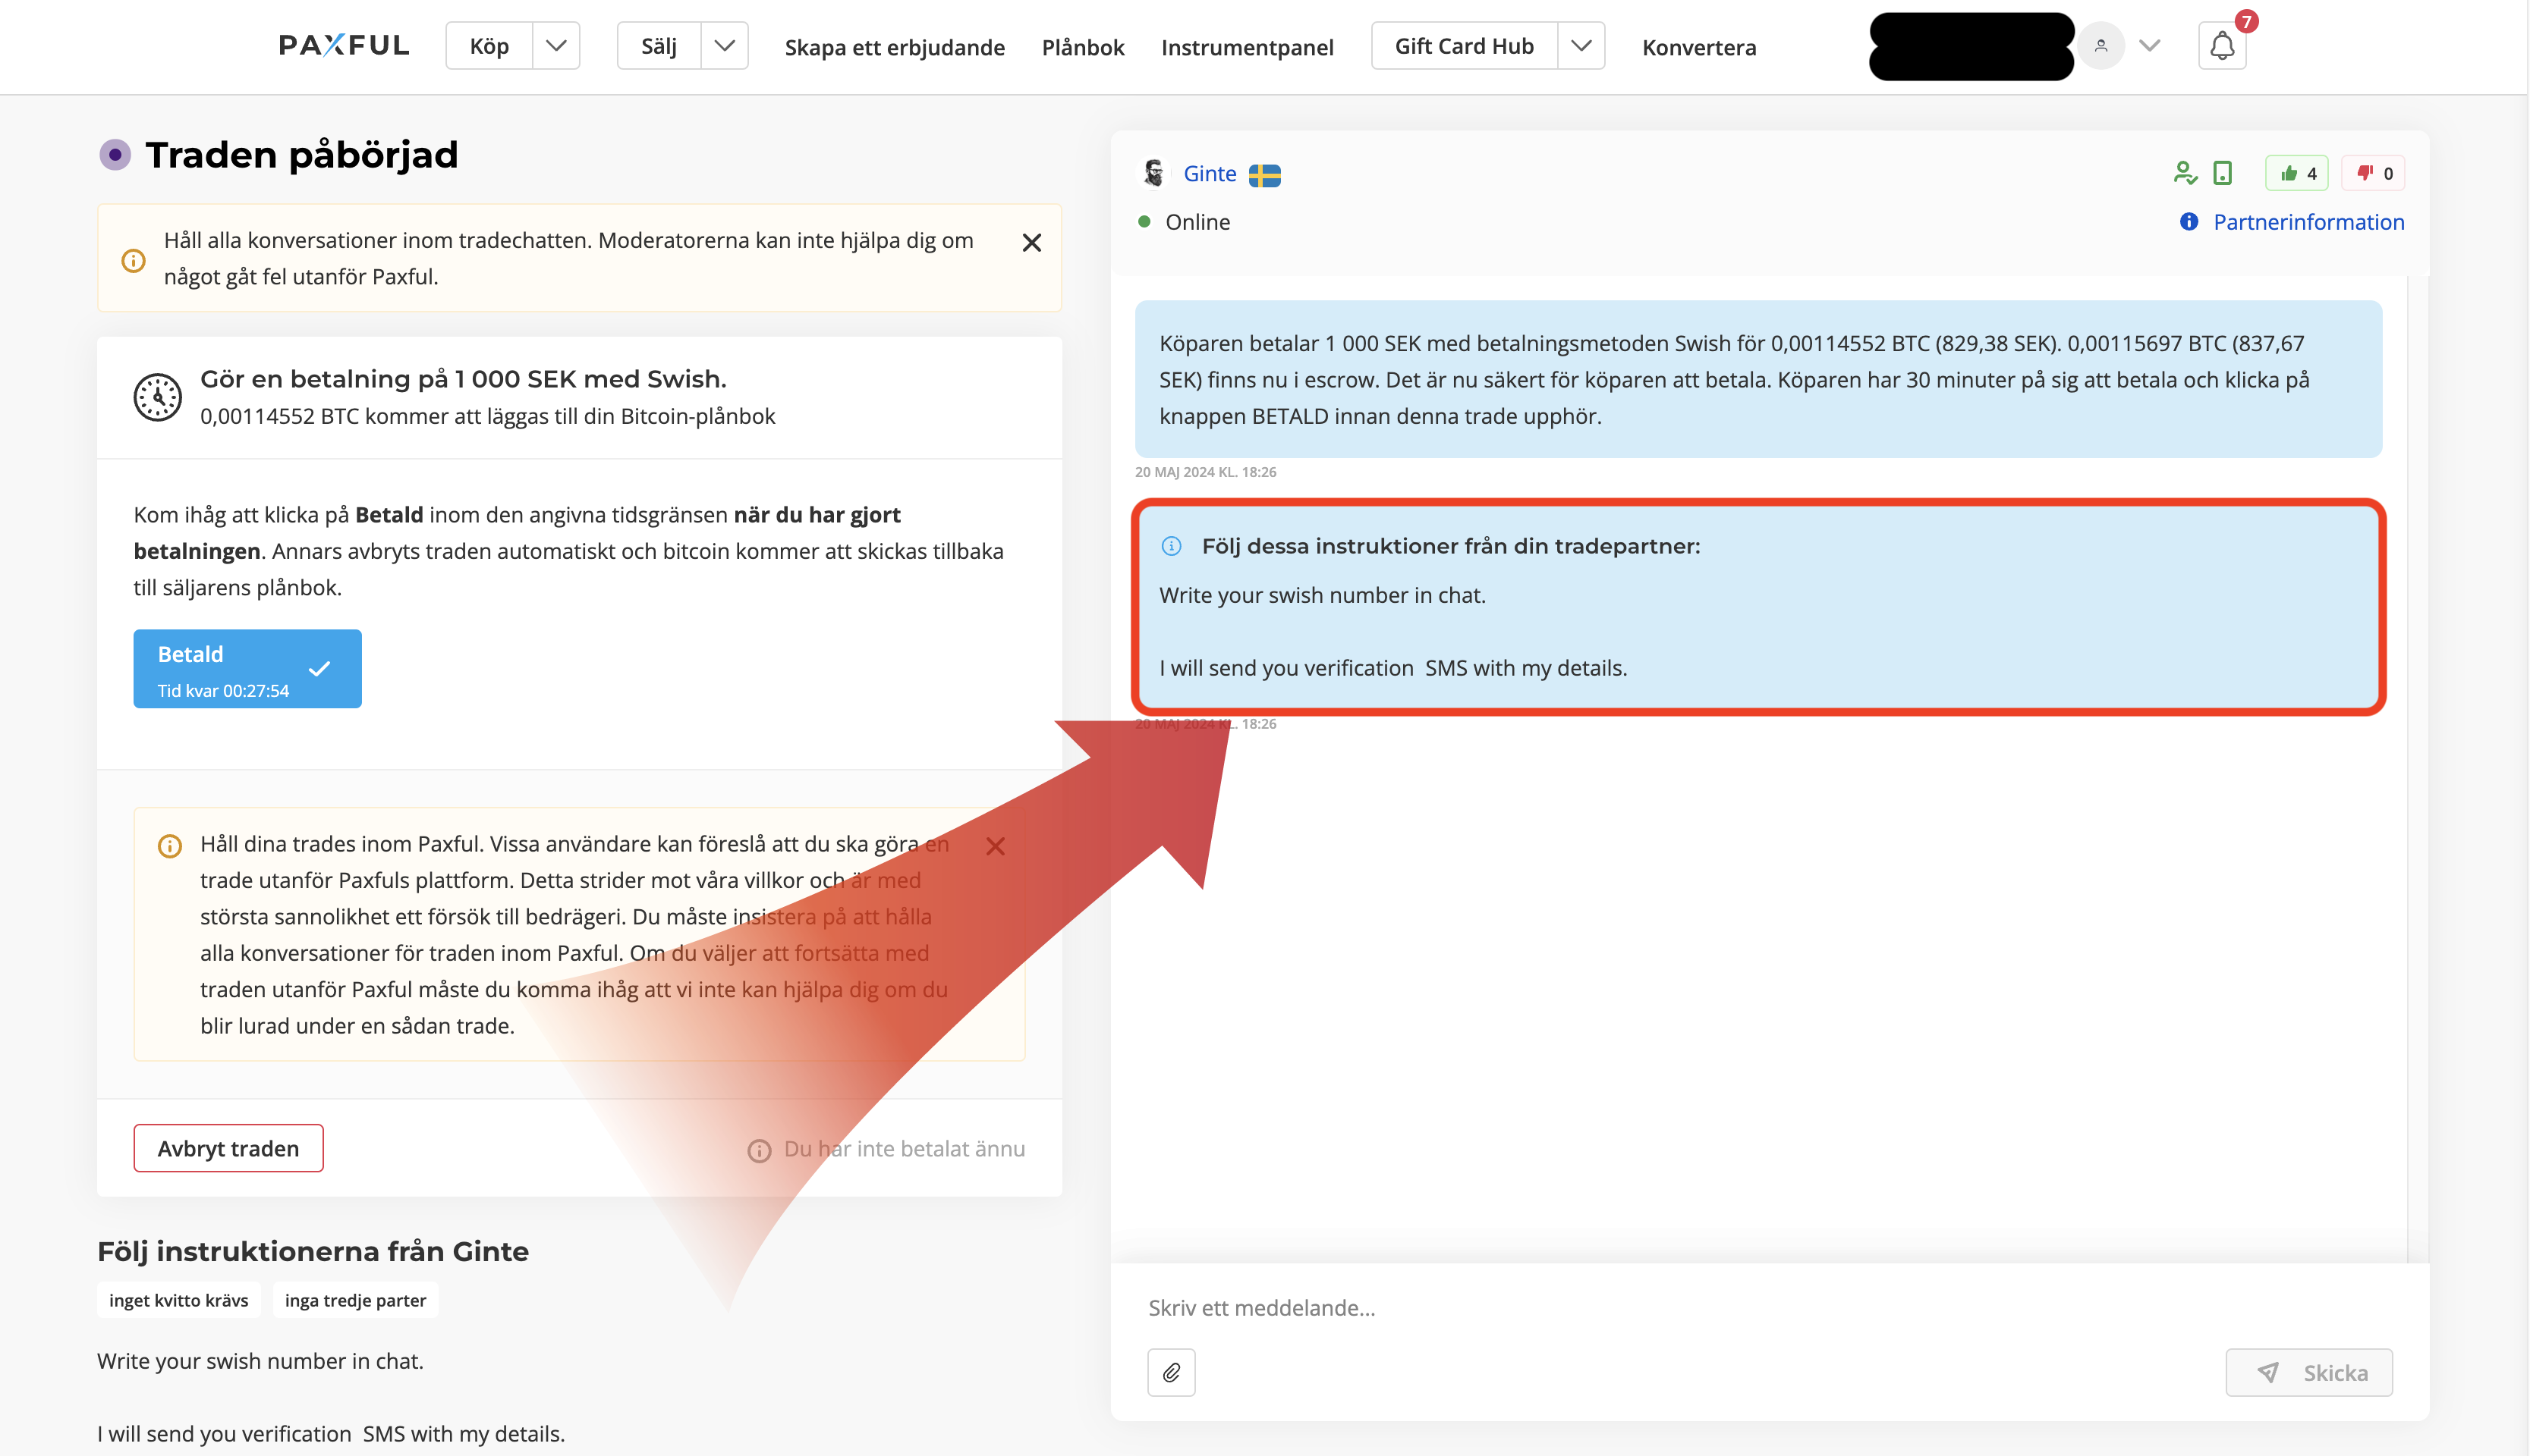Viewport: 2530px width, 1456px height.
Task: Click the verified phone icon
Action: [x=2222, y=173]
